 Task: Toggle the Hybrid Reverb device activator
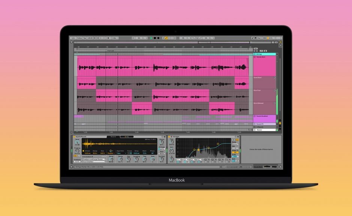pos(74,136)
